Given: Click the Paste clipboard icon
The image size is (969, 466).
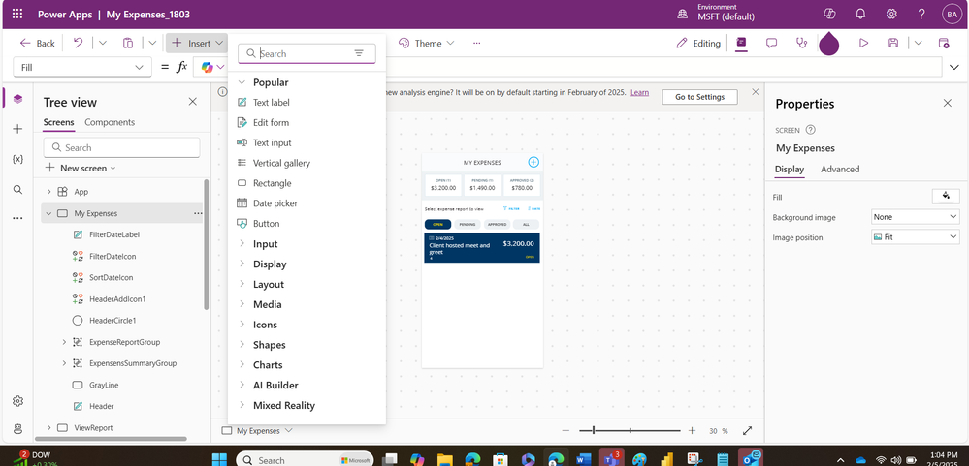Looking at the screenshot, I should tap(128, 43).
